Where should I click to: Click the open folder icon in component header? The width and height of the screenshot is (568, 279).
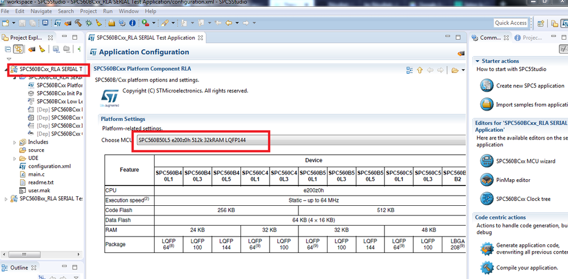tap(455, 70)
